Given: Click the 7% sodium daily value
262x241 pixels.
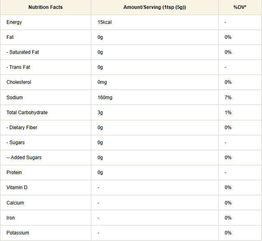Looking at the screenshot, I should [228, 98].
